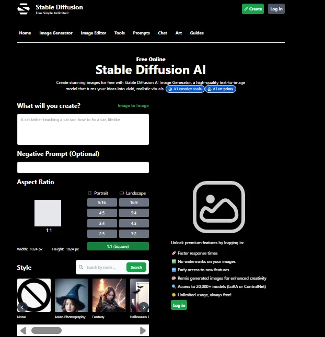Screen dimensions: 325x337
Task: Select the 4:3 landscape ratio option
Action: [133, 223]
